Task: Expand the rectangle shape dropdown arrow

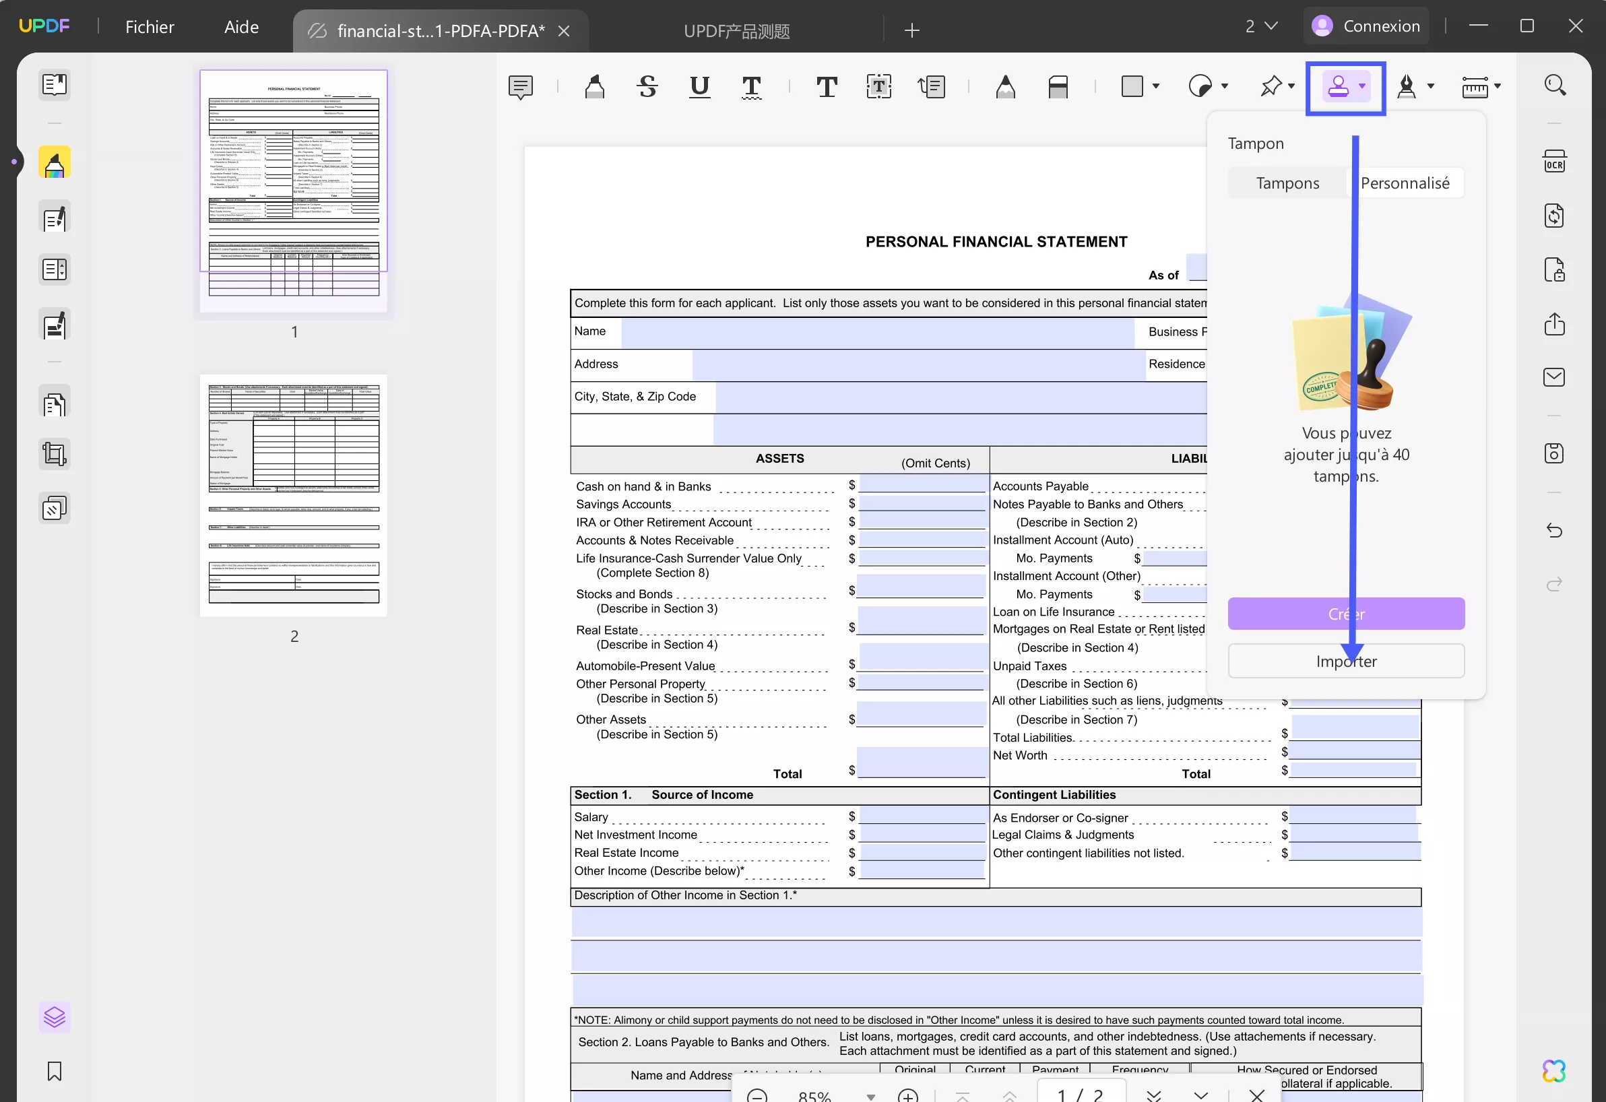Action: [1156, 86]
